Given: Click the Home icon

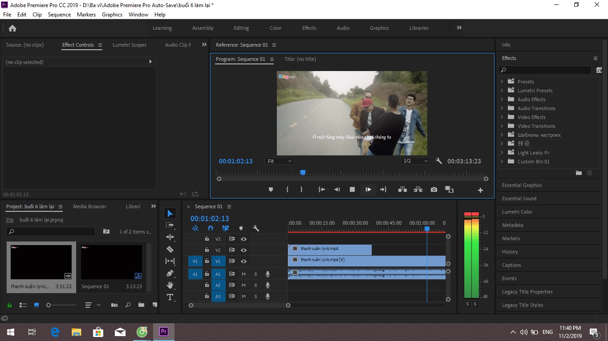Looking at the screenshot, I should click(x=12, y=28).
